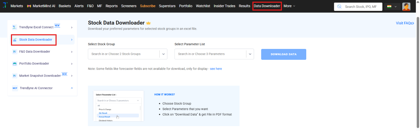Image resolution: width=420 pixels, height=131 pixels.
Task: Select Stock Data Downloader in the sidebar
Action: click(x=42, y=40)
